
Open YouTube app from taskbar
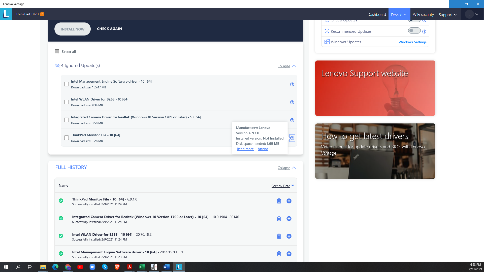(x=80, y=267)
